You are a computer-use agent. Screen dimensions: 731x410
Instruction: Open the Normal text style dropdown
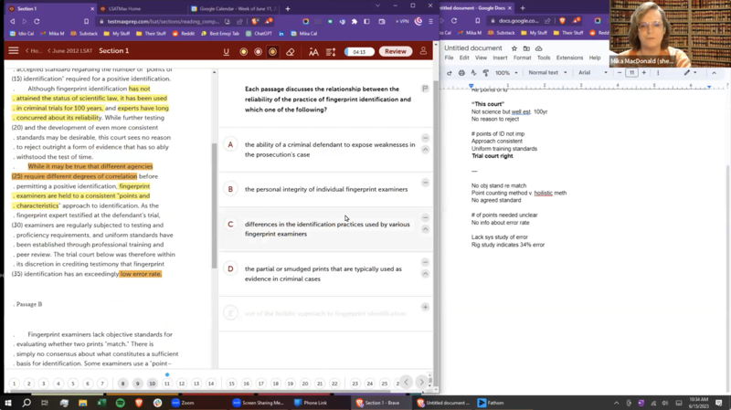tap(547, 73)
